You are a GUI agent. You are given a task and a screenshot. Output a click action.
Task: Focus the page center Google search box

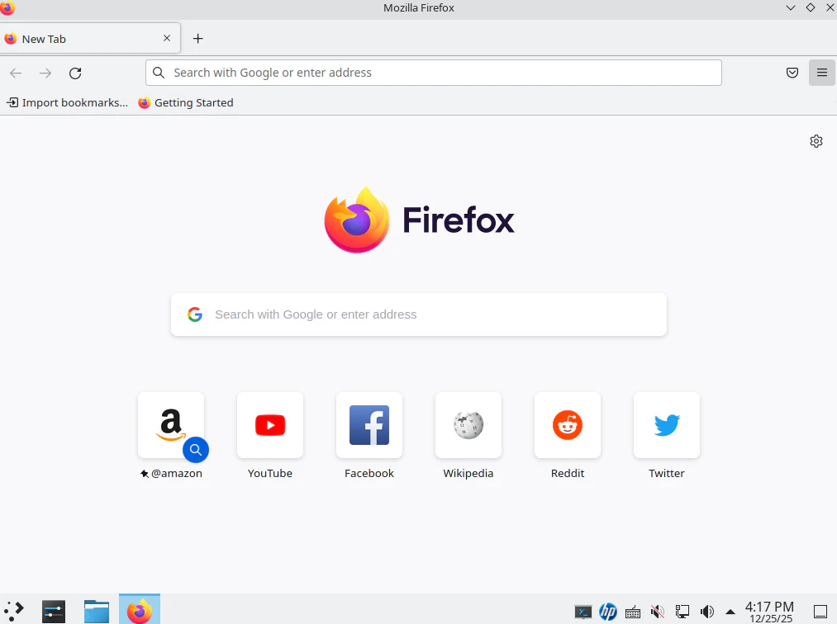coord(418,314)
